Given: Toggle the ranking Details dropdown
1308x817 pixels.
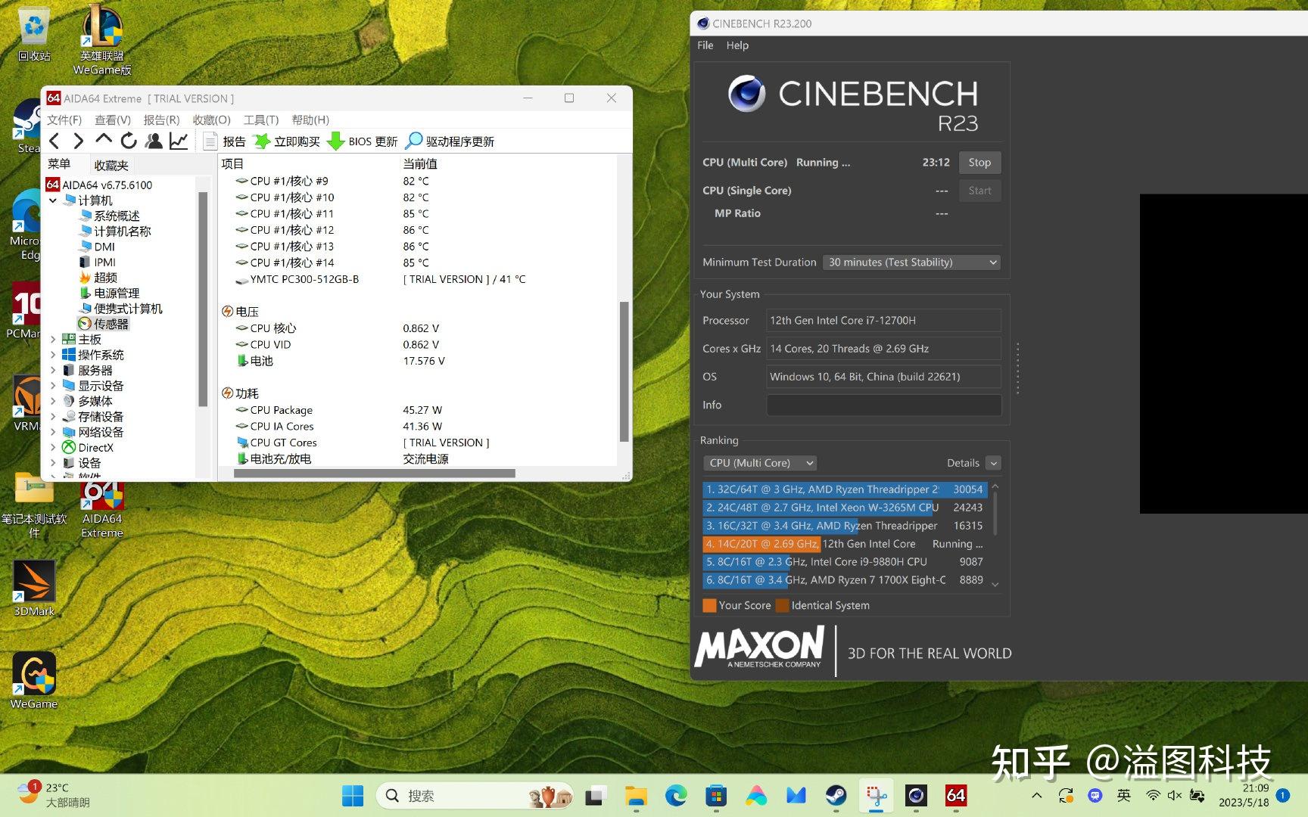Looking at the screenshot, I should (994, 463).
